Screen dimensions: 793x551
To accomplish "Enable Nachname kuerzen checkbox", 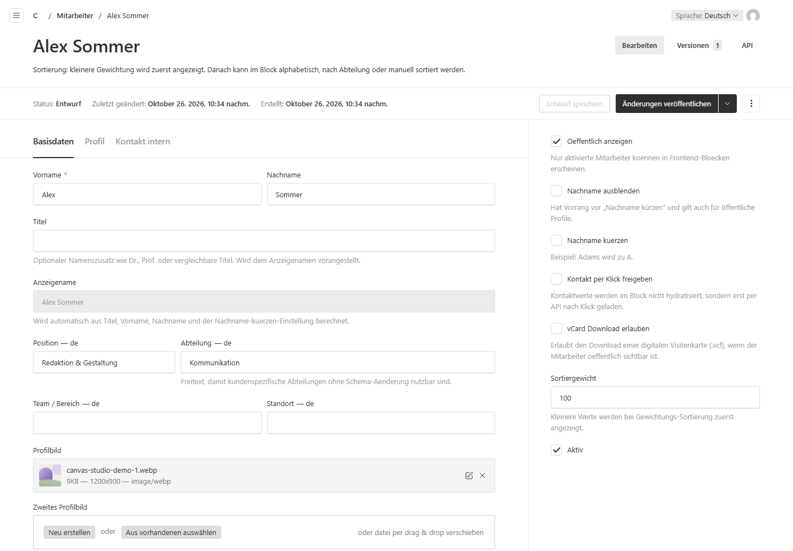I will [x=556, y=240].
